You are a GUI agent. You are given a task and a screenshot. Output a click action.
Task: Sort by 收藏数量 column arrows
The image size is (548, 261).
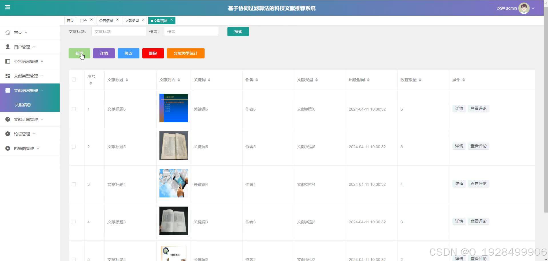[x=420, y=80]
